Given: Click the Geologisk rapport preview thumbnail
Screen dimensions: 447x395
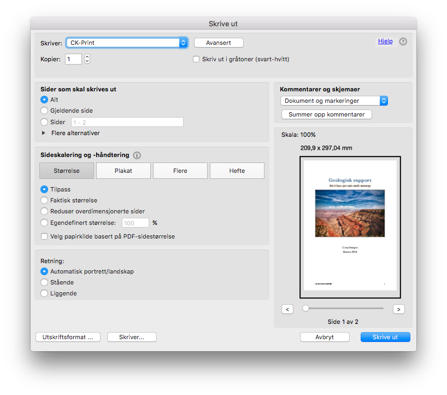Looking at the screenshot, I should point(350,227).
